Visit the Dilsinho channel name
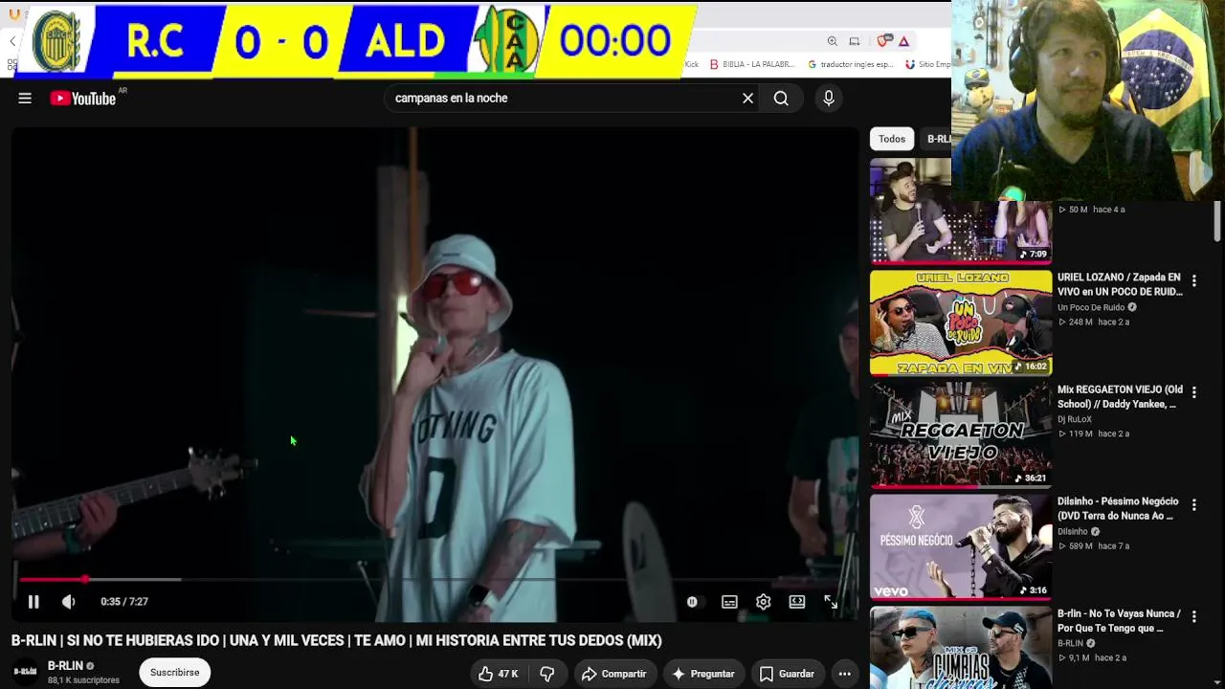The image size is (1225, 689). coord(1073,531)
